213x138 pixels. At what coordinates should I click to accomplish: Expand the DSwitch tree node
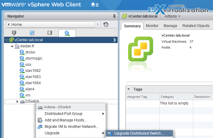pos(17,101)
